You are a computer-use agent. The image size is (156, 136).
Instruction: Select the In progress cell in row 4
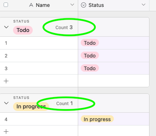pos(113,119)
